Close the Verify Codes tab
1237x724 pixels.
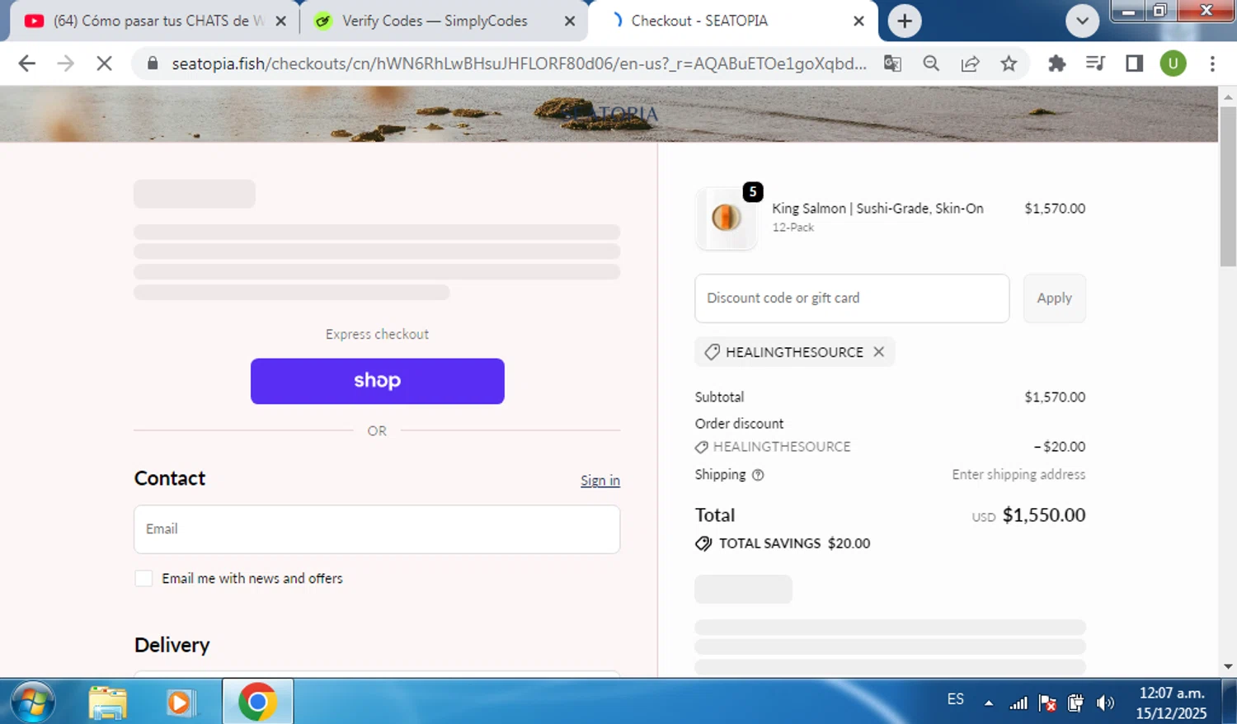pos(570,21)
